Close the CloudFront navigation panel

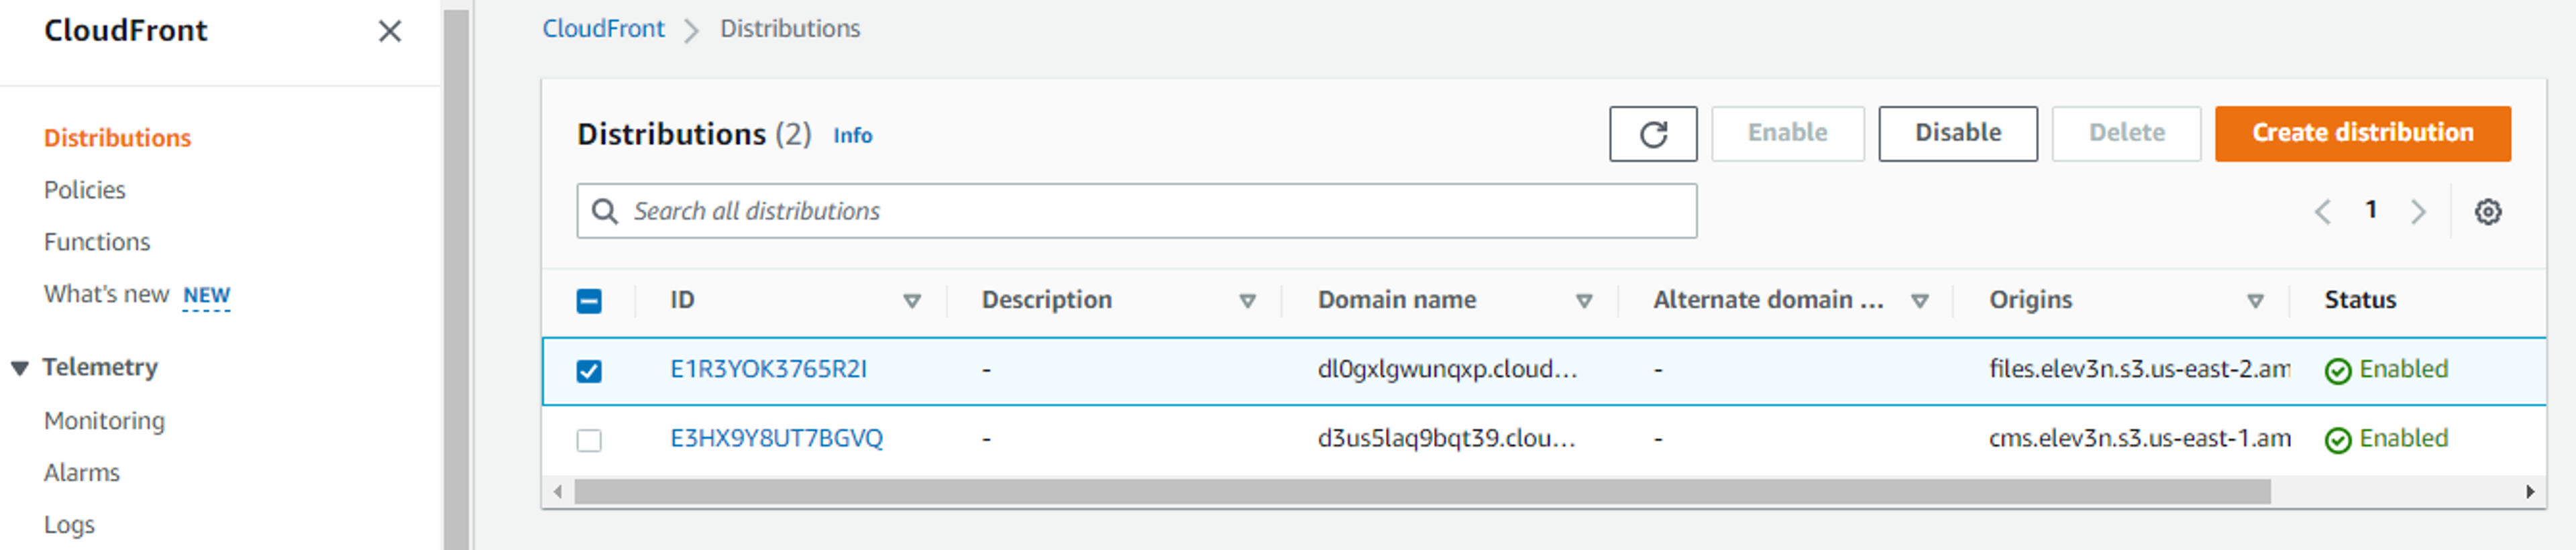(390, 32)
